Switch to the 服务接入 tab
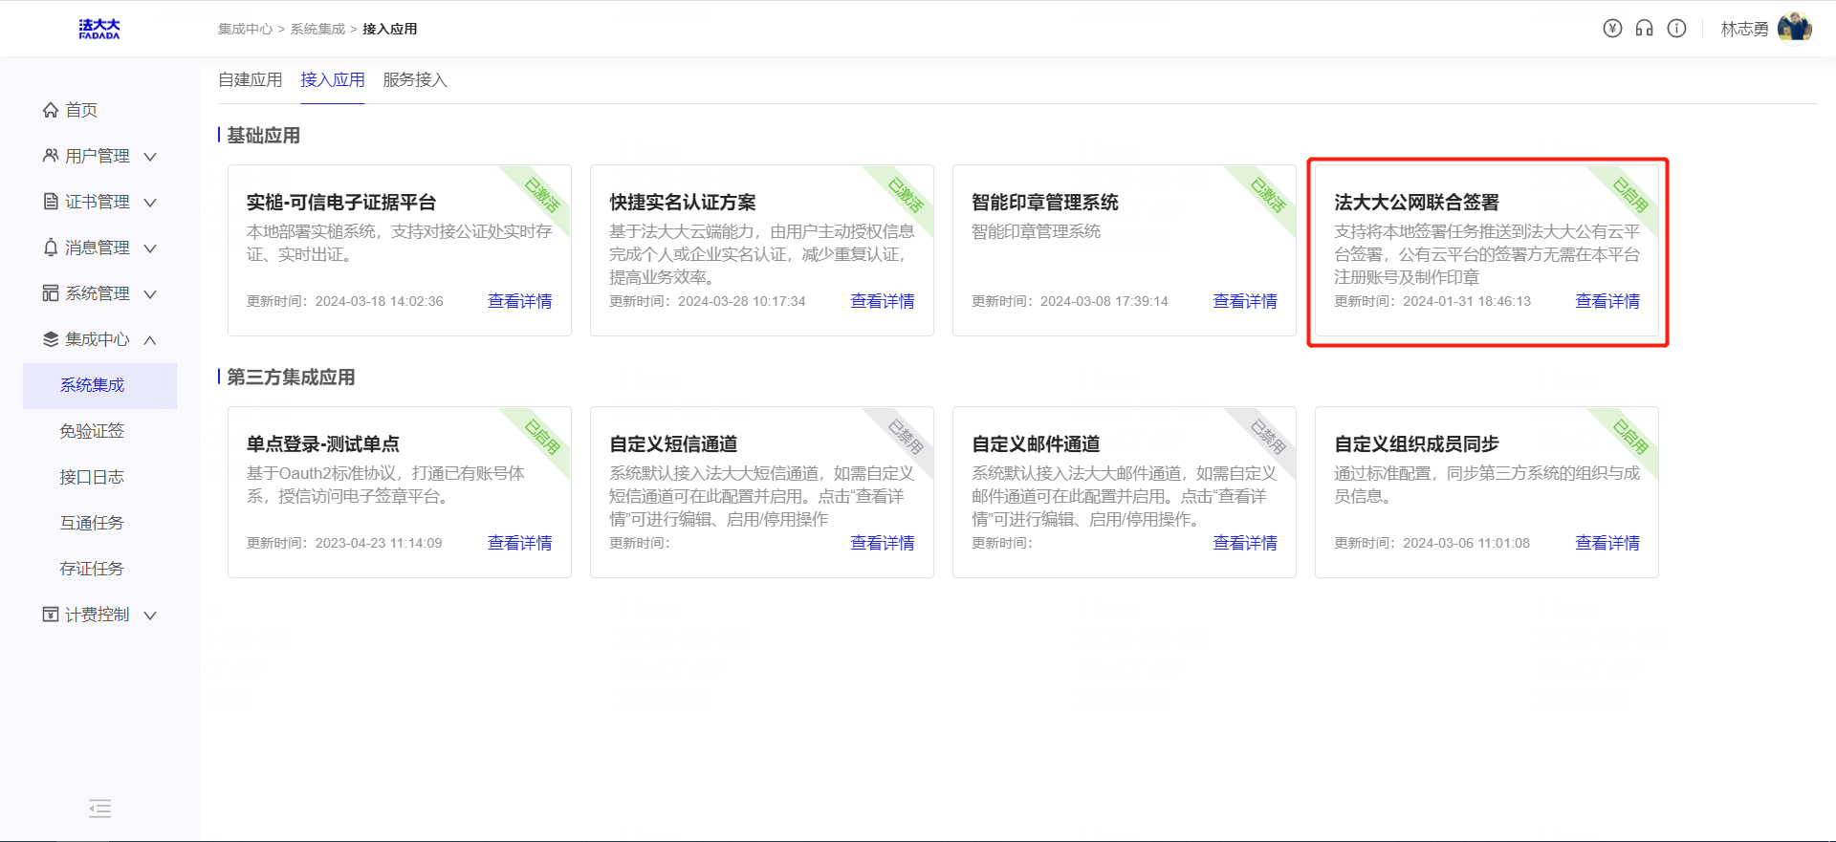1836x842 pixels. pyautogui.click(x=415, y=80)
